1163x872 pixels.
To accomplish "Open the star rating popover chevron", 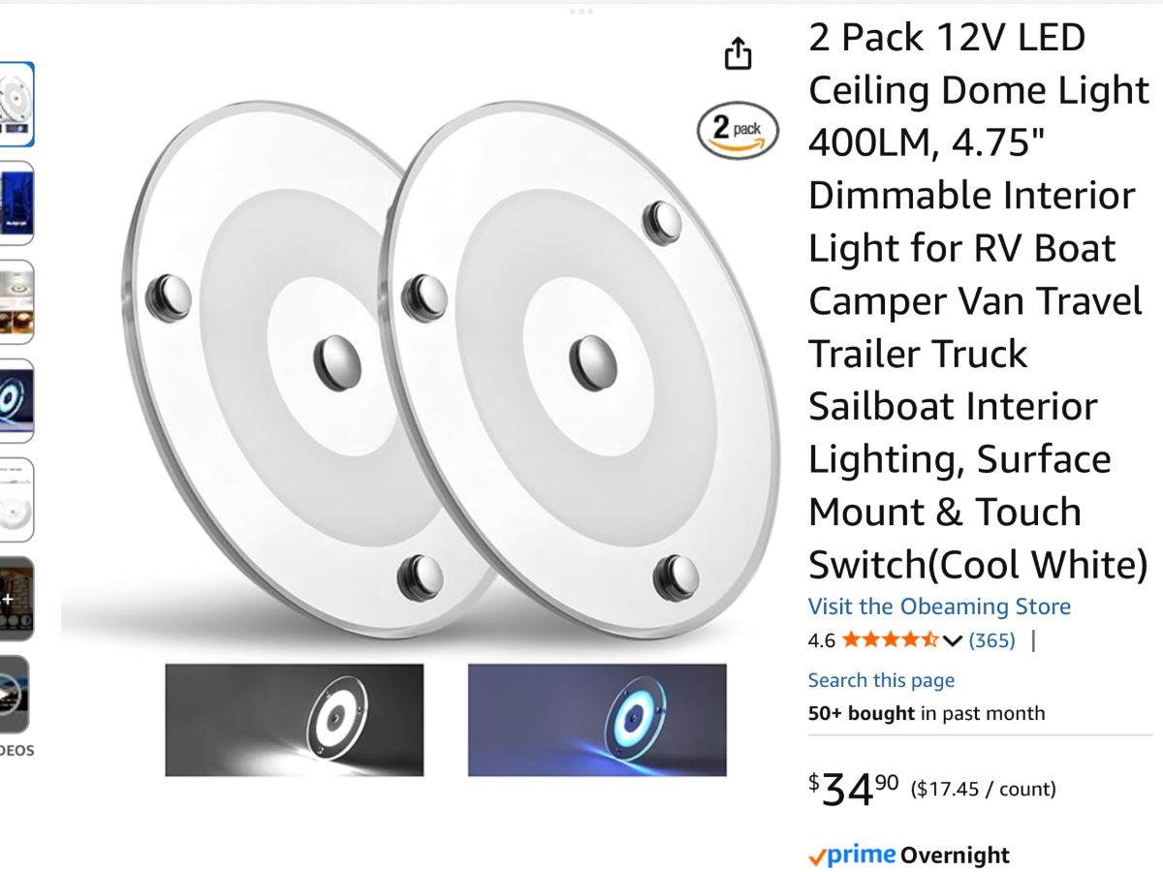I will [x=952, y=640].
